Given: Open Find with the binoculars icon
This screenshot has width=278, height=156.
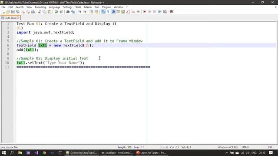Looking at the screenshot, I should pyautogui.click(x=68, y=12).
